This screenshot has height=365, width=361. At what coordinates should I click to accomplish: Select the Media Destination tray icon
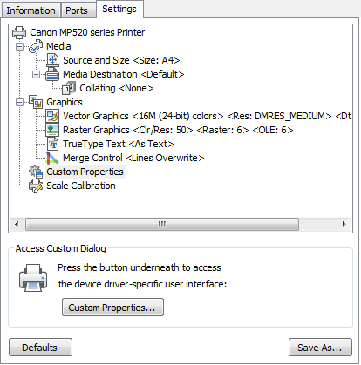pos(52,75)
